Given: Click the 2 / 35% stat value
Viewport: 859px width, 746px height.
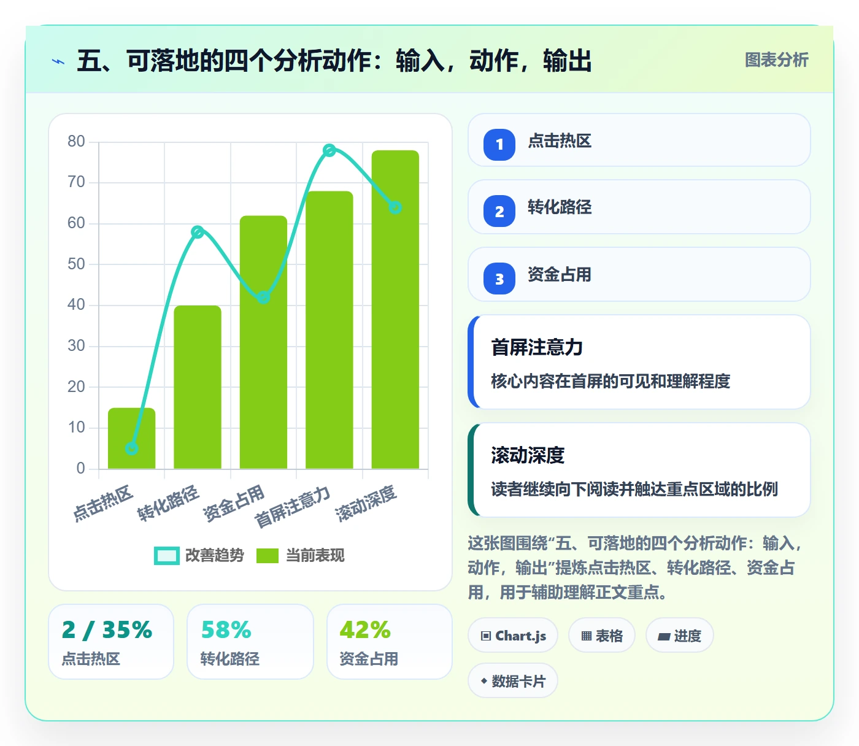Looking at the screenshot, I should [x=107, y=630].
